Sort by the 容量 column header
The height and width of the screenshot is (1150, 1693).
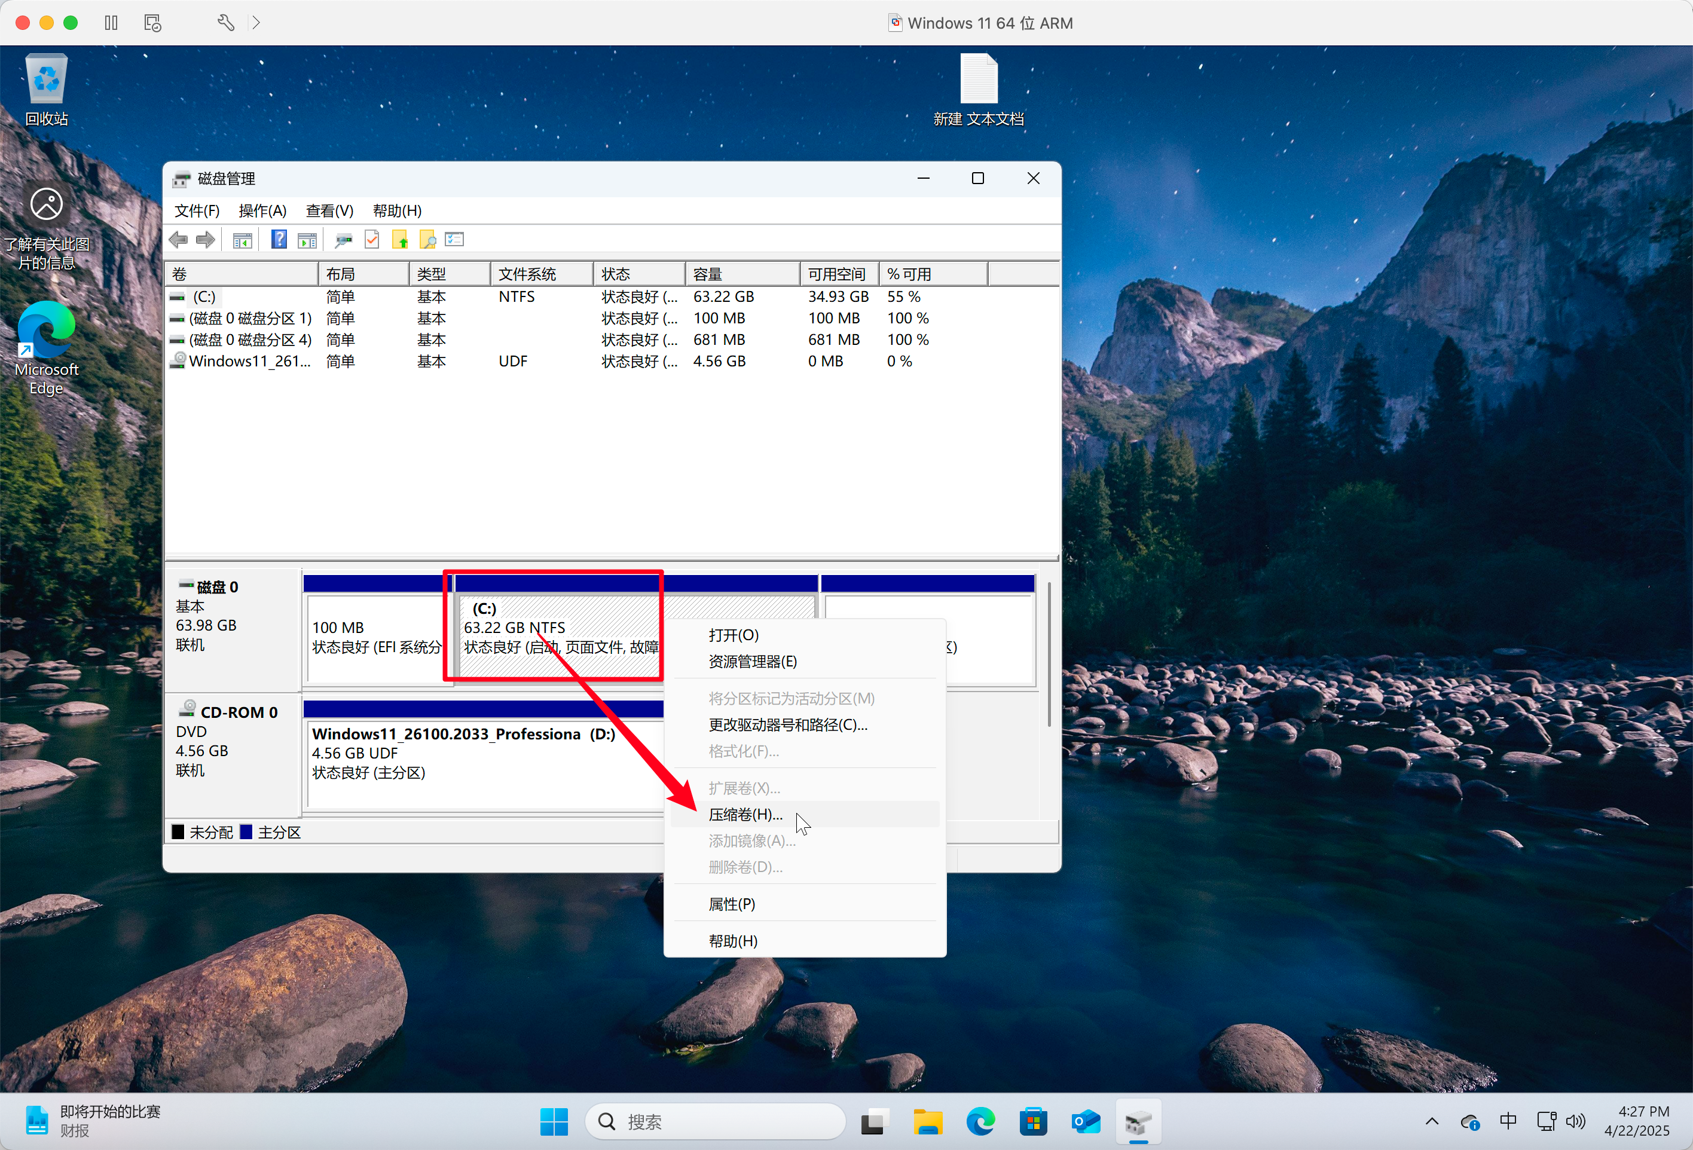[x=741, y=274]
